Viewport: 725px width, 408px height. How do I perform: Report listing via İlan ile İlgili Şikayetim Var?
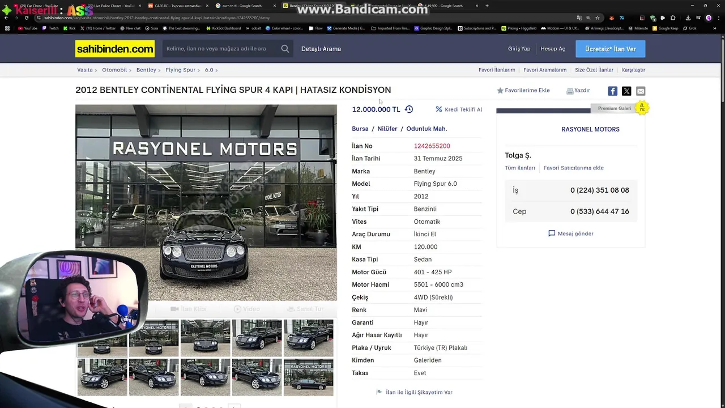pyautogui.click(x=414, y=392)
